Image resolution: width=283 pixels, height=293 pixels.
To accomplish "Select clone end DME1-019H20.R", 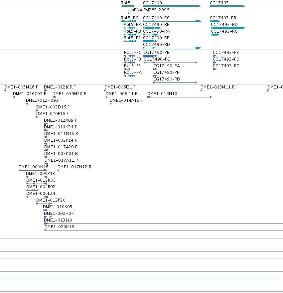I will click(54, 97).
